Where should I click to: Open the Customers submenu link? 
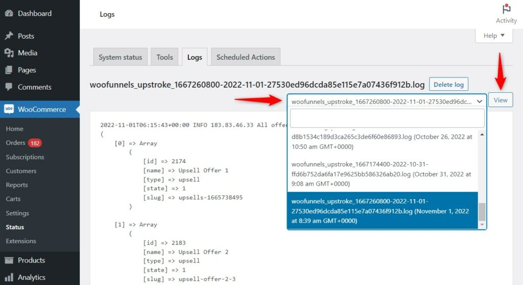pyautogui.click(x=21, y=171)
